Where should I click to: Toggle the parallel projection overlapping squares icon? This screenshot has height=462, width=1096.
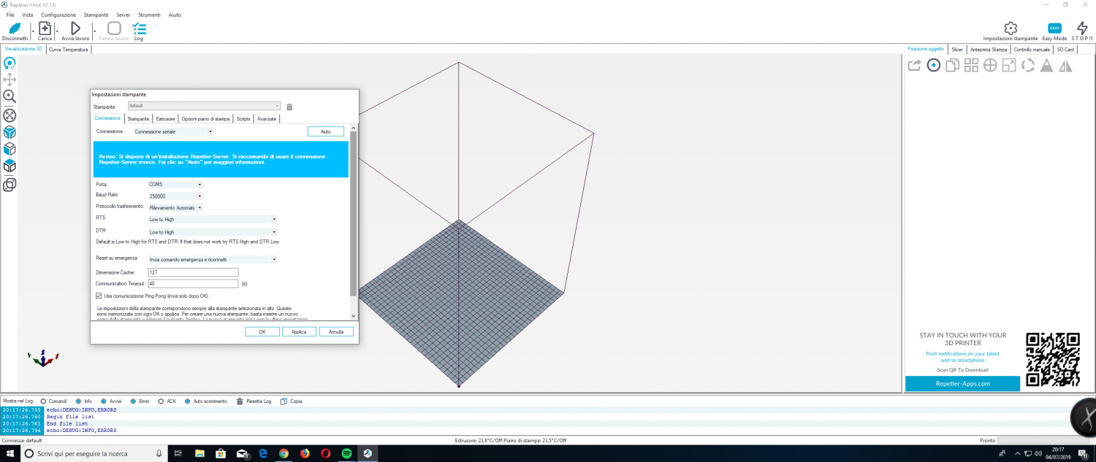[x=10, y=185]
